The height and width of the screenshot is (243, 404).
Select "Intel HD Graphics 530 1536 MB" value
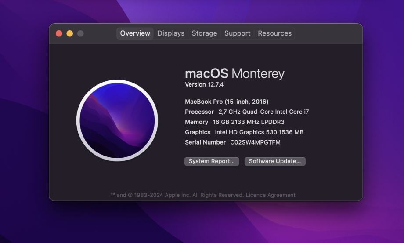[259, 132]
